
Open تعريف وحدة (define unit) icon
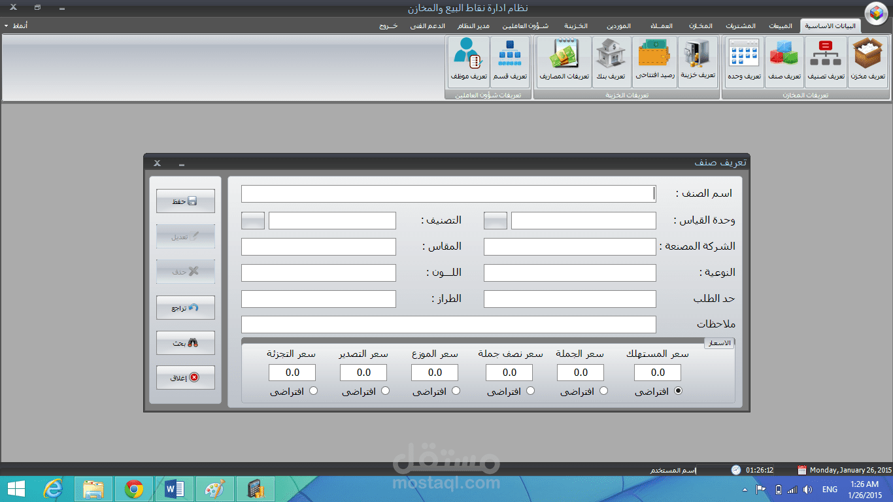[x=744, y=61]
